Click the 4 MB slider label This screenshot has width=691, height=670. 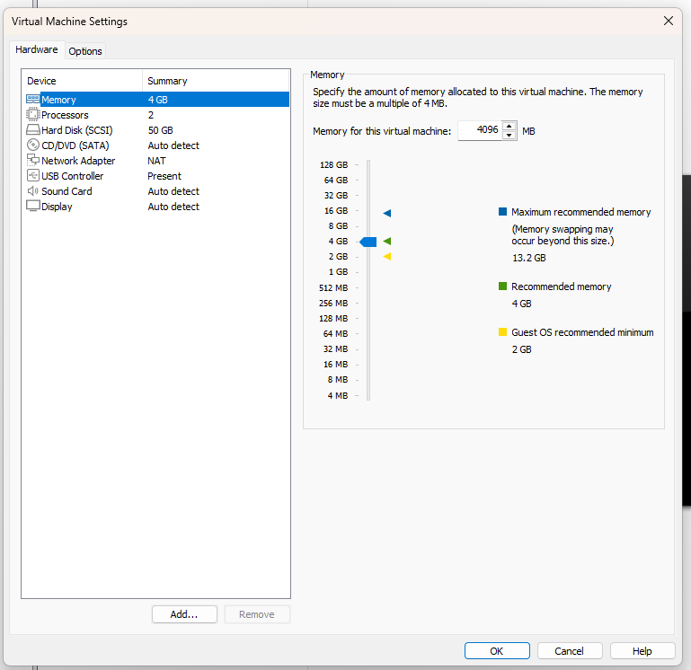click(x=338, y=395)
